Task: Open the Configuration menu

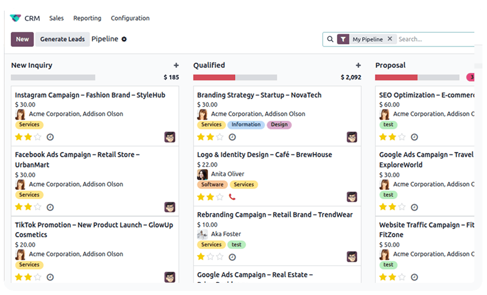Action: (x=130, y=18)
